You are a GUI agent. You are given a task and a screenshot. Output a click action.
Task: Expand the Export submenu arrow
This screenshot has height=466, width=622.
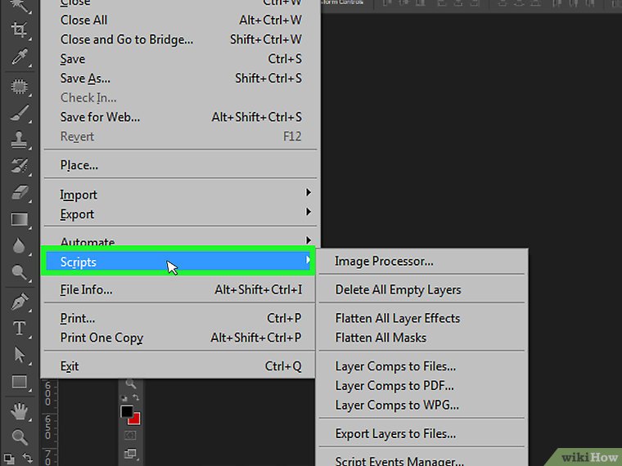click(x=309, y=213)
